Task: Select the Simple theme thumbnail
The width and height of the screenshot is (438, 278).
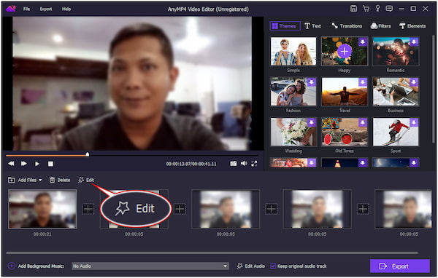Action: 293,52
